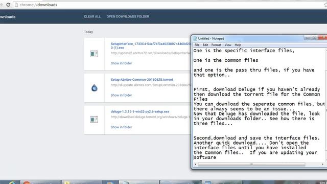
Task: Click the Chrome button on the Windows taskbar
Action: pyautogui.click(x=40, y=182)
